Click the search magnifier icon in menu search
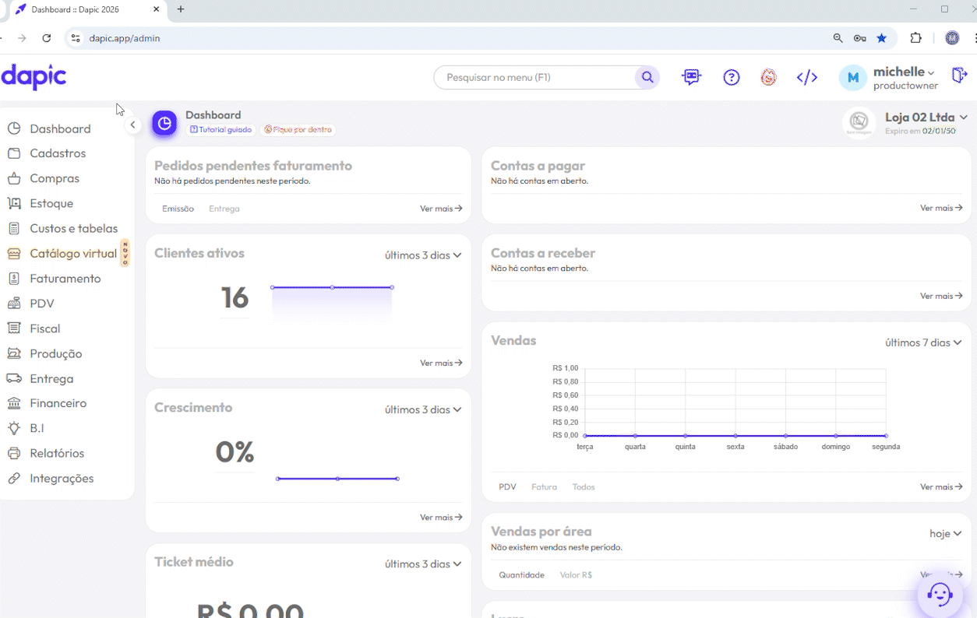Viewport: 977px width, 618px height. point(646,77)
